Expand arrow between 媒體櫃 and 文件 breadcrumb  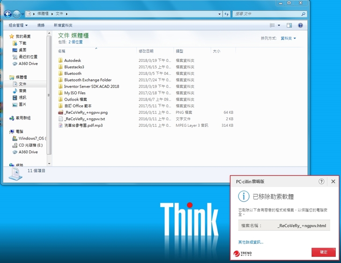(52, 14)
